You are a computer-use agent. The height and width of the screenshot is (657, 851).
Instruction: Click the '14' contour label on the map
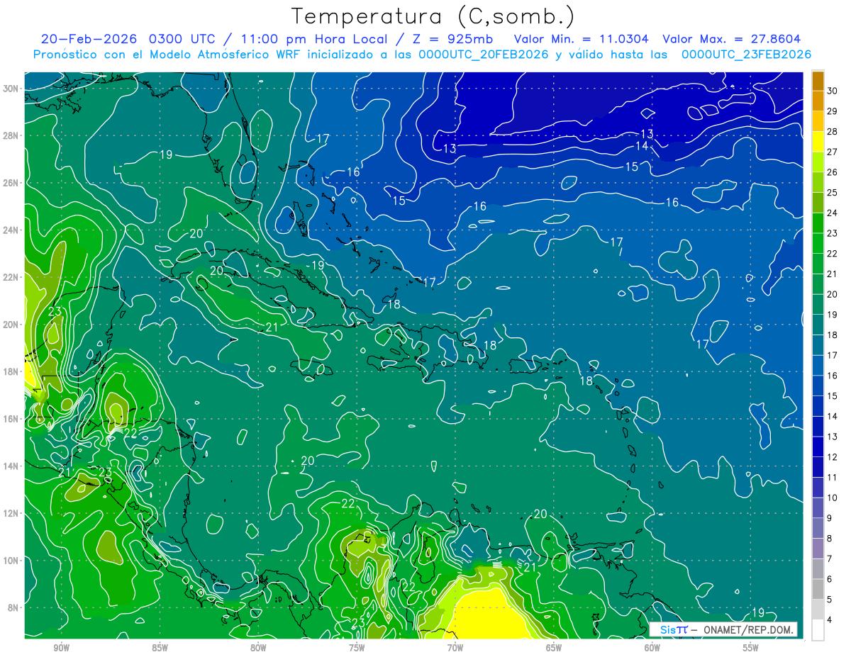click(642, 146)
